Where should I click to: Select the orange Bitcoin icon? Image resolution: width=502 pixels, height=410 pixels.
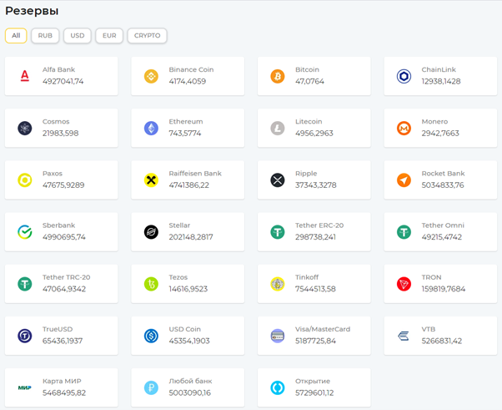278,76
